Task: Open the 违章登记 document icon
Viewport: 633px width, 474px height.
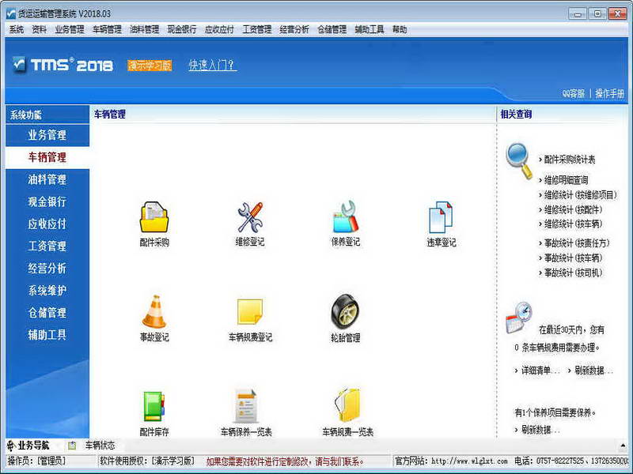Action: [x=441, y=218]
